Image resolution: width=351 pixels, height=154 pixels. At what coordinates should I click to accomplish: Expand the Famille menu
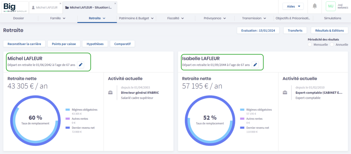58,18
